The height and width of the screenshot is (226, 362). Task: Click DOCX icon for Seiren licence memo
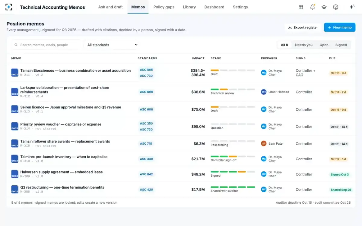click(x=15, y=109)
